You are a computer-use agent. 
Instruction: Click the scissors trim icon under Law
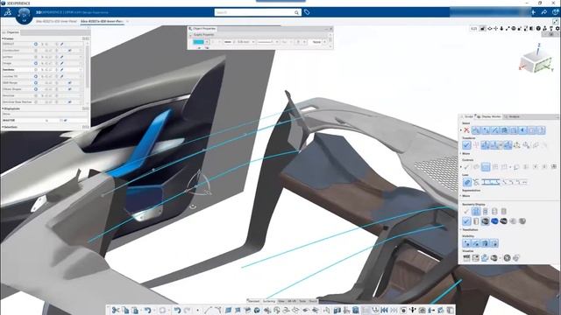click(476, 182)
